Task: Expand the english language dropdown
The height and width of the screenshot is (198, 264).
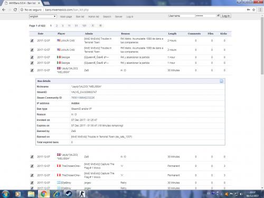Action: [x=43, y=16]
